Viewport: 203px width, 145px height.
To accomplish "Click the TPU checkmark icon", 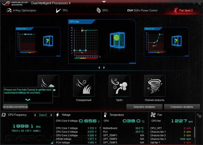I will [x=58, y=10].
